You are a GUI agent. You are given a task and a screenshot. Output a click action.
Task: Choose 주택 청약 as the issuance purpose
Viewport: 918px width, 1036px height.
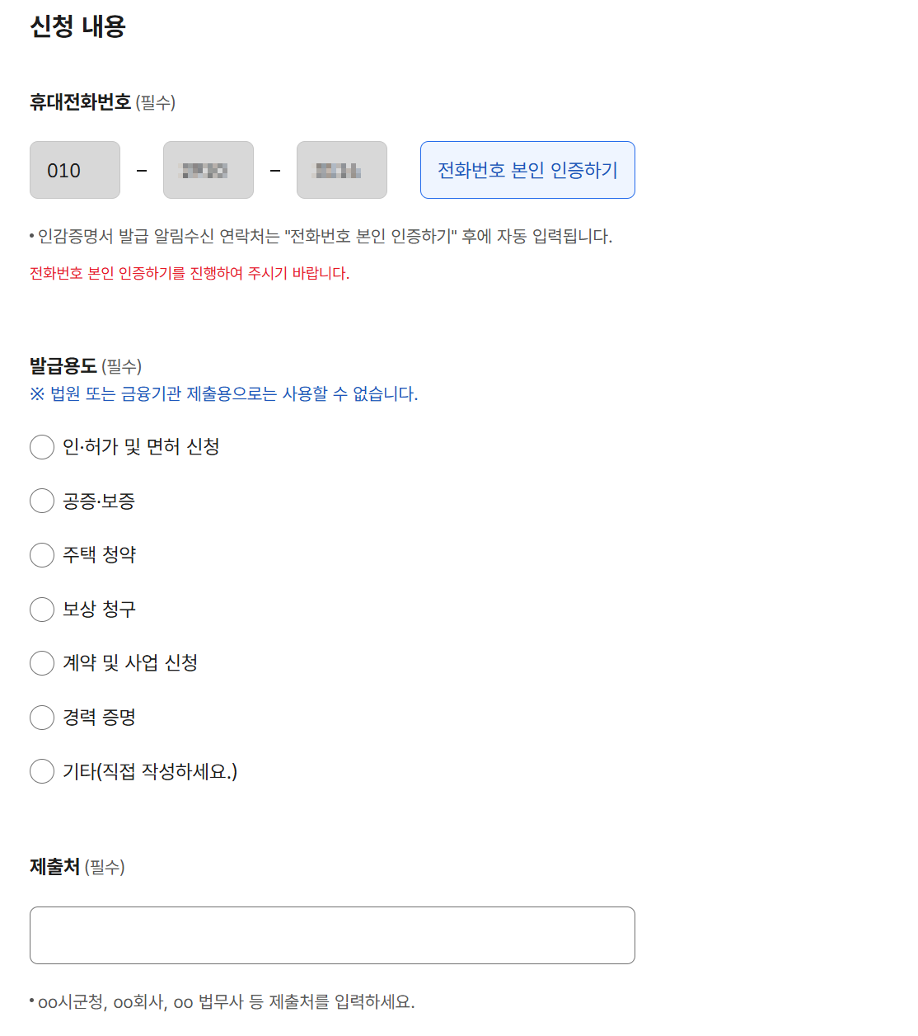coord(42,555)
